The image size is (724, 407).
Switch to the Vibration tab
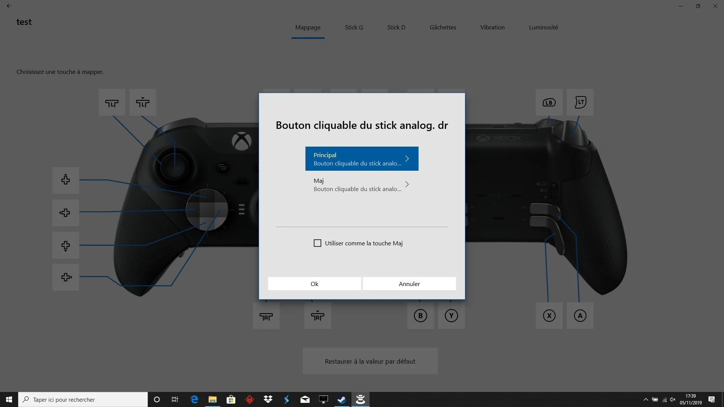click(x=492, y=27)
